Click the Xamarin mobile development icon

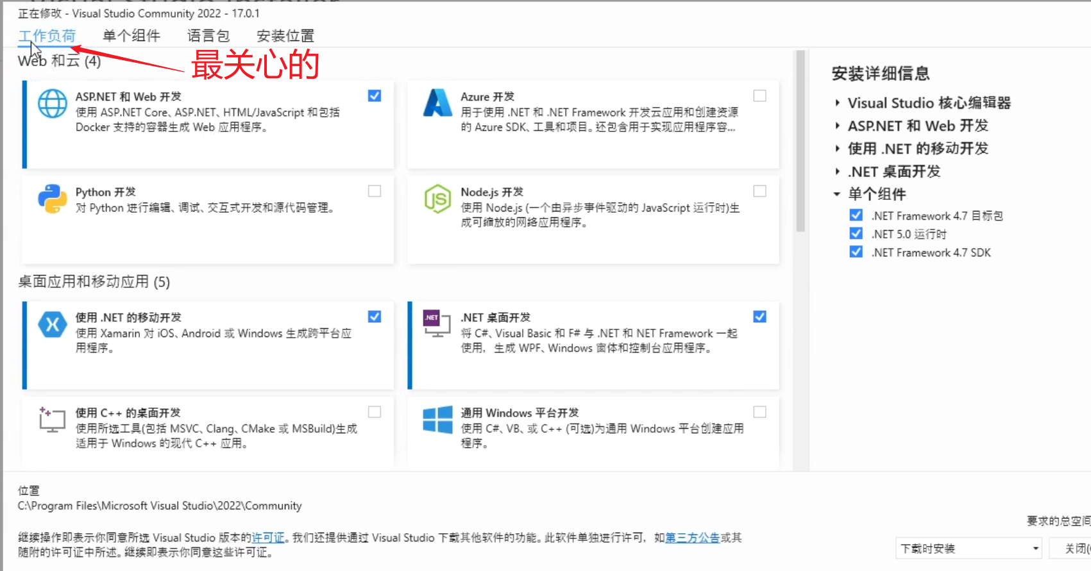[x=53, y=324]
